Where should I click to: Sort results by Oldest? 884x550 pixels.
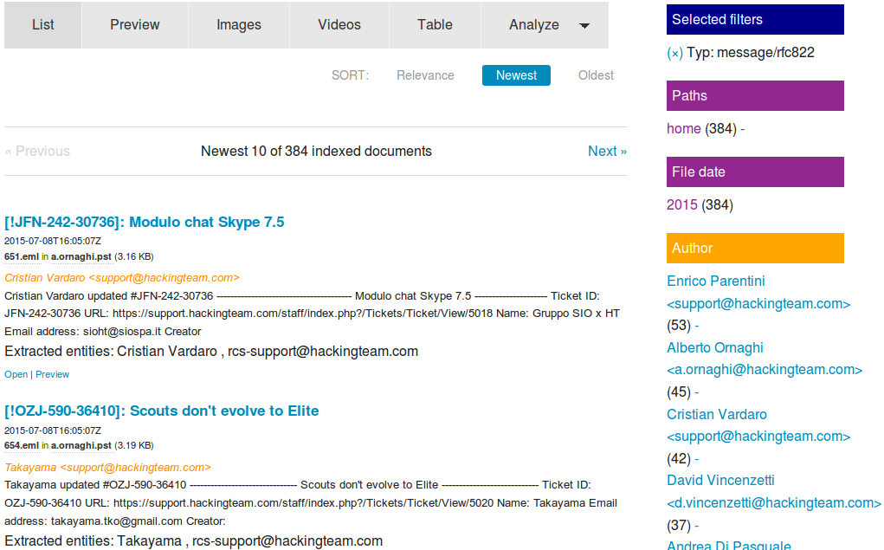click(596, 75)
